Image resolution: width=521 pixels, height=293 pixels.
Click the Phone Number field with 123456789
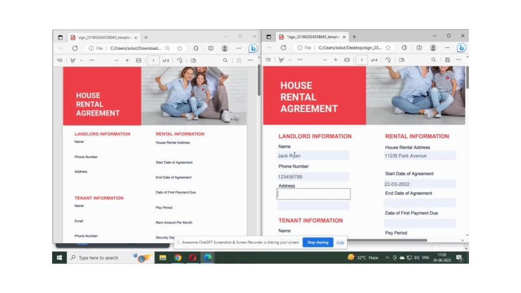[x=313, y=177]
